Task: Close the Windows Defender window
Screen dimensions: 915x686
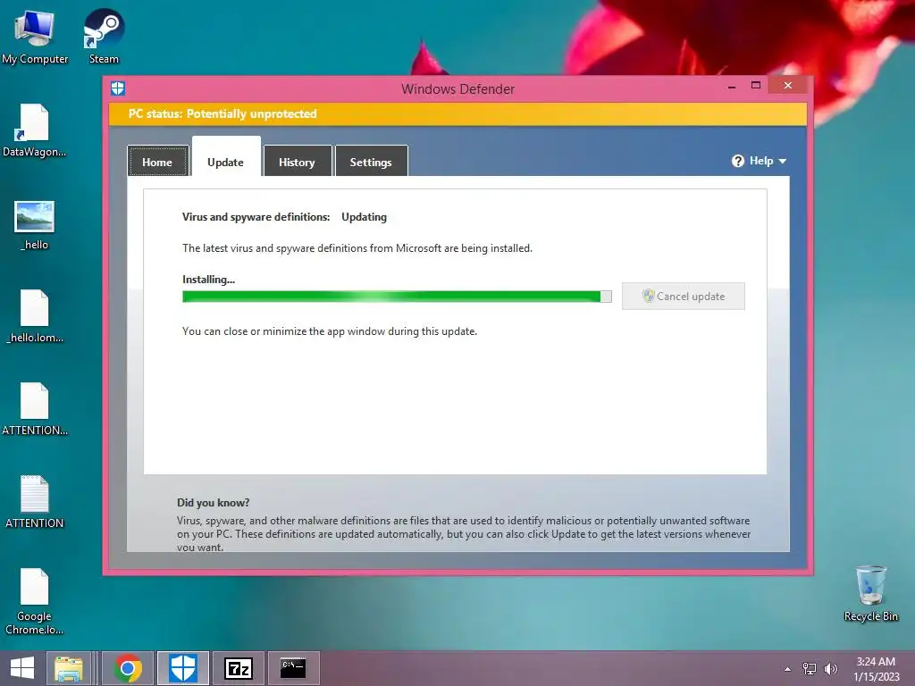Action: (x=788, y=86)
